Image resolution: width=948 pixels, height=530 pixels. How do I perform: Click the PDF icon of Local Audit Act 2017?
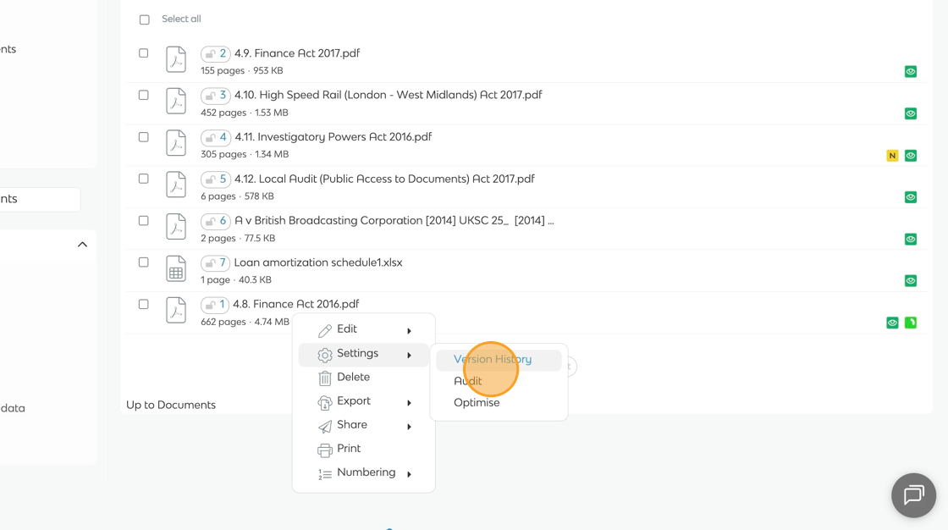[x=176, y=185]
